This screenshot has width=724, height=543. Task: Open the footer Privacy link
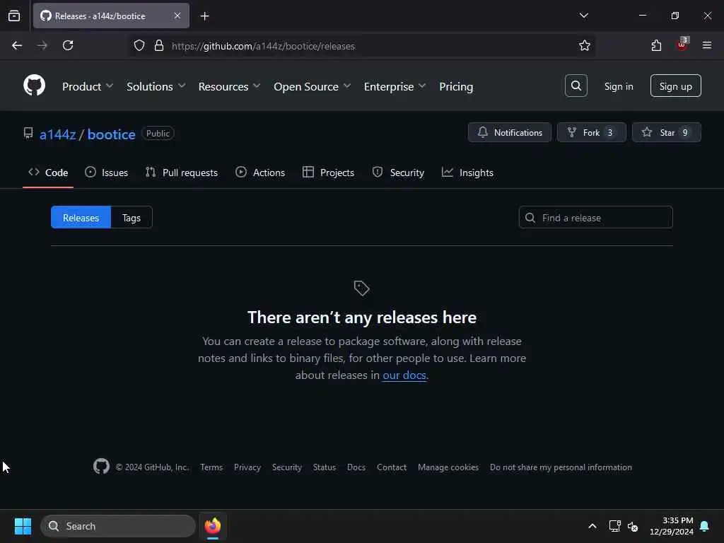[x=247, y=467]
